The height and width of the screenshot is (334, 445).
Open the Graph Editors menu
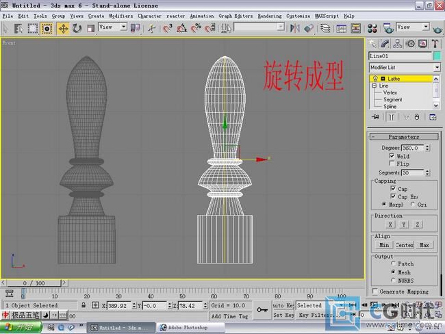click(236, 16)
